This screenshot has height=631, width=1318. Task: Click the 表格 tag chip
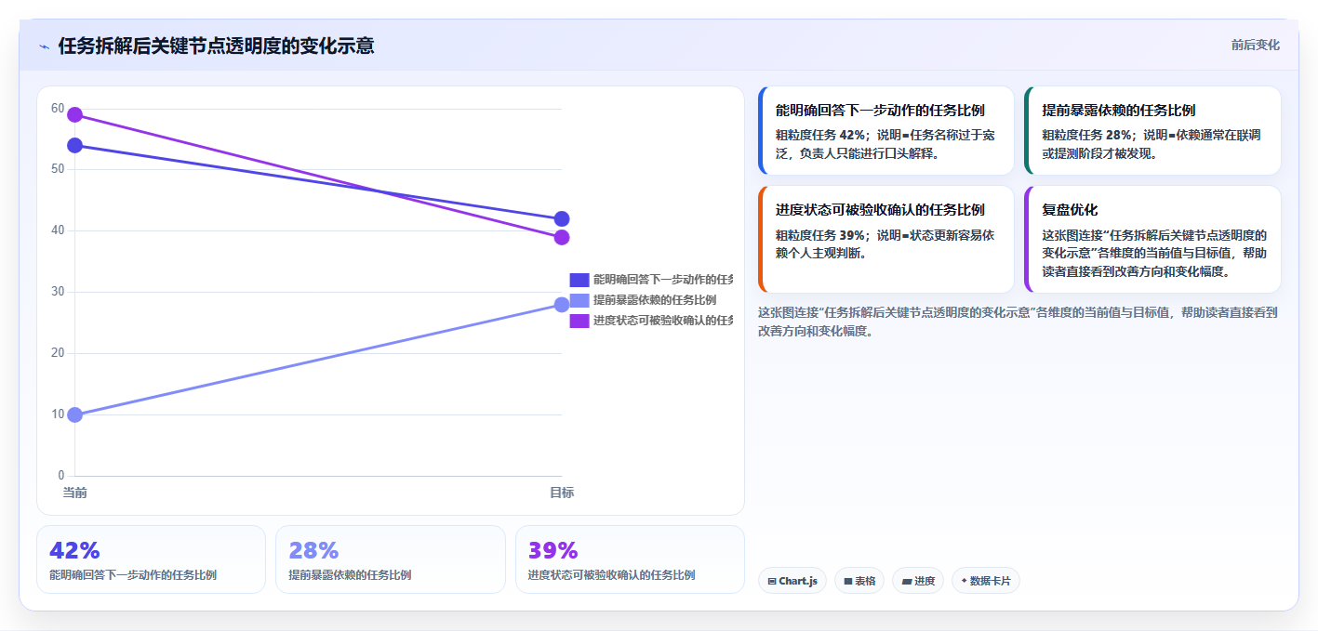[x=859, y=581]
